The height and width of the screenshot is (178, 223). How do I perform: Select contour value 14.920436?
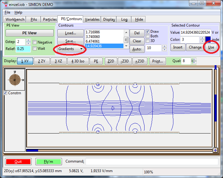[105, 46]
